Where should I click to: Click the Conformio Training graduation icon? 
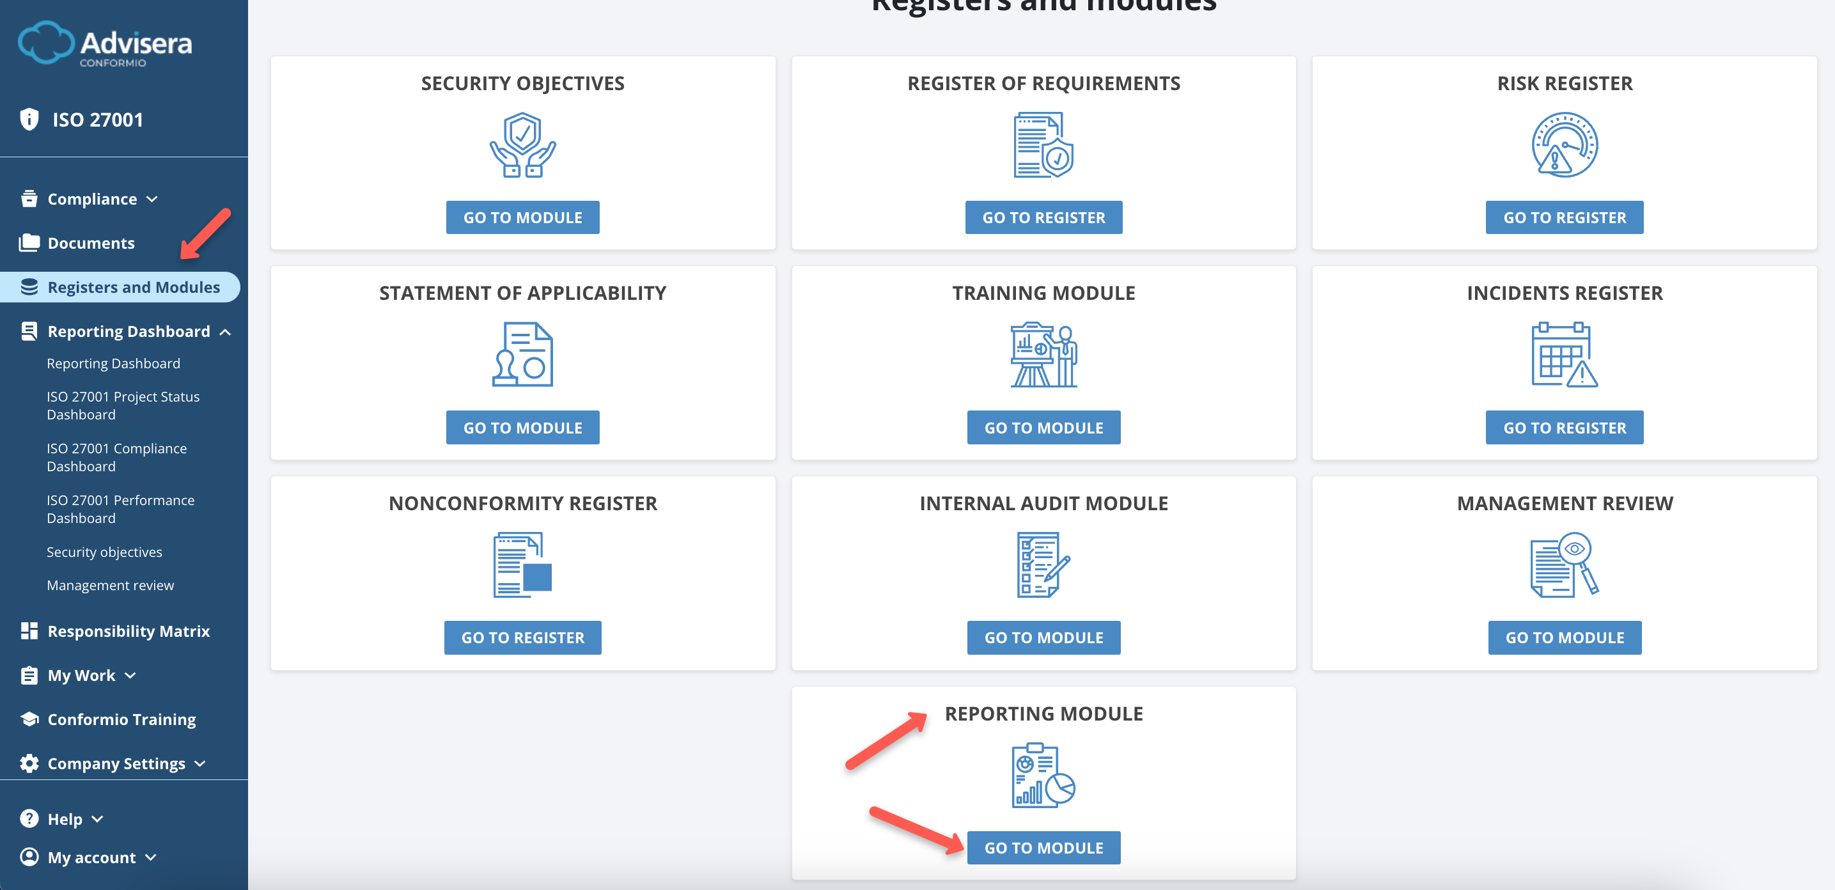pos(29,719)
